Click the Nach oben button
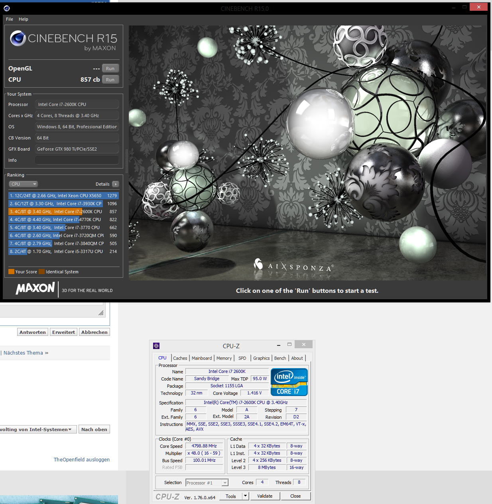 tap(94, 429)
